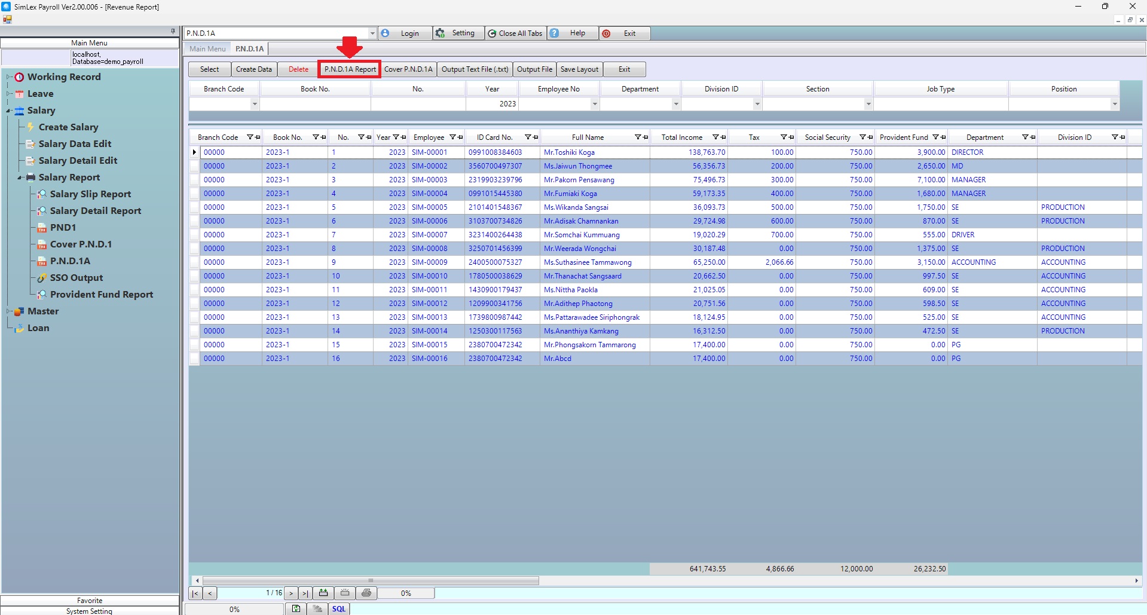Click the P.N.D.1A Report button
1147x615 pixels.
coord(350,69)
